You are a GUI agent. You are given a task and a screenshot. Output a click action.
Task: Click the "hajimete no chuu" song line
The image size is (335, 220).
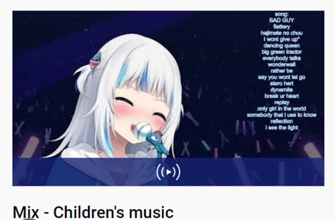point(281,33)
